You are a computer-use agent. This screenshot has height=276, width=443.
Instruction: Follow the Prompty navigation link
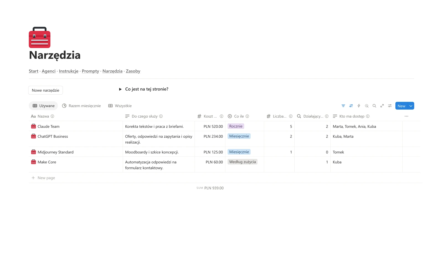90,71
